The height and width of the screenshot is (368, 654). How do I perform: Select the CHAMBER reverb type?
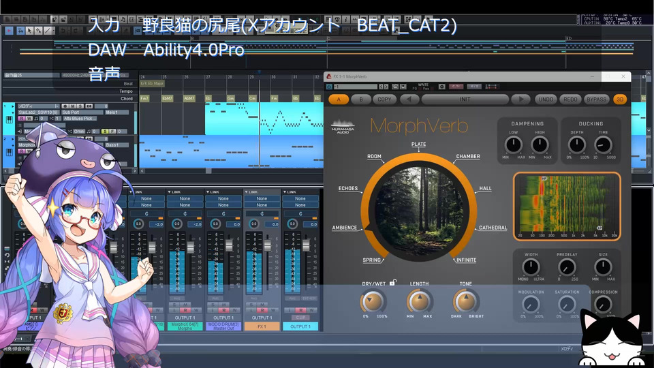point(468,157)
